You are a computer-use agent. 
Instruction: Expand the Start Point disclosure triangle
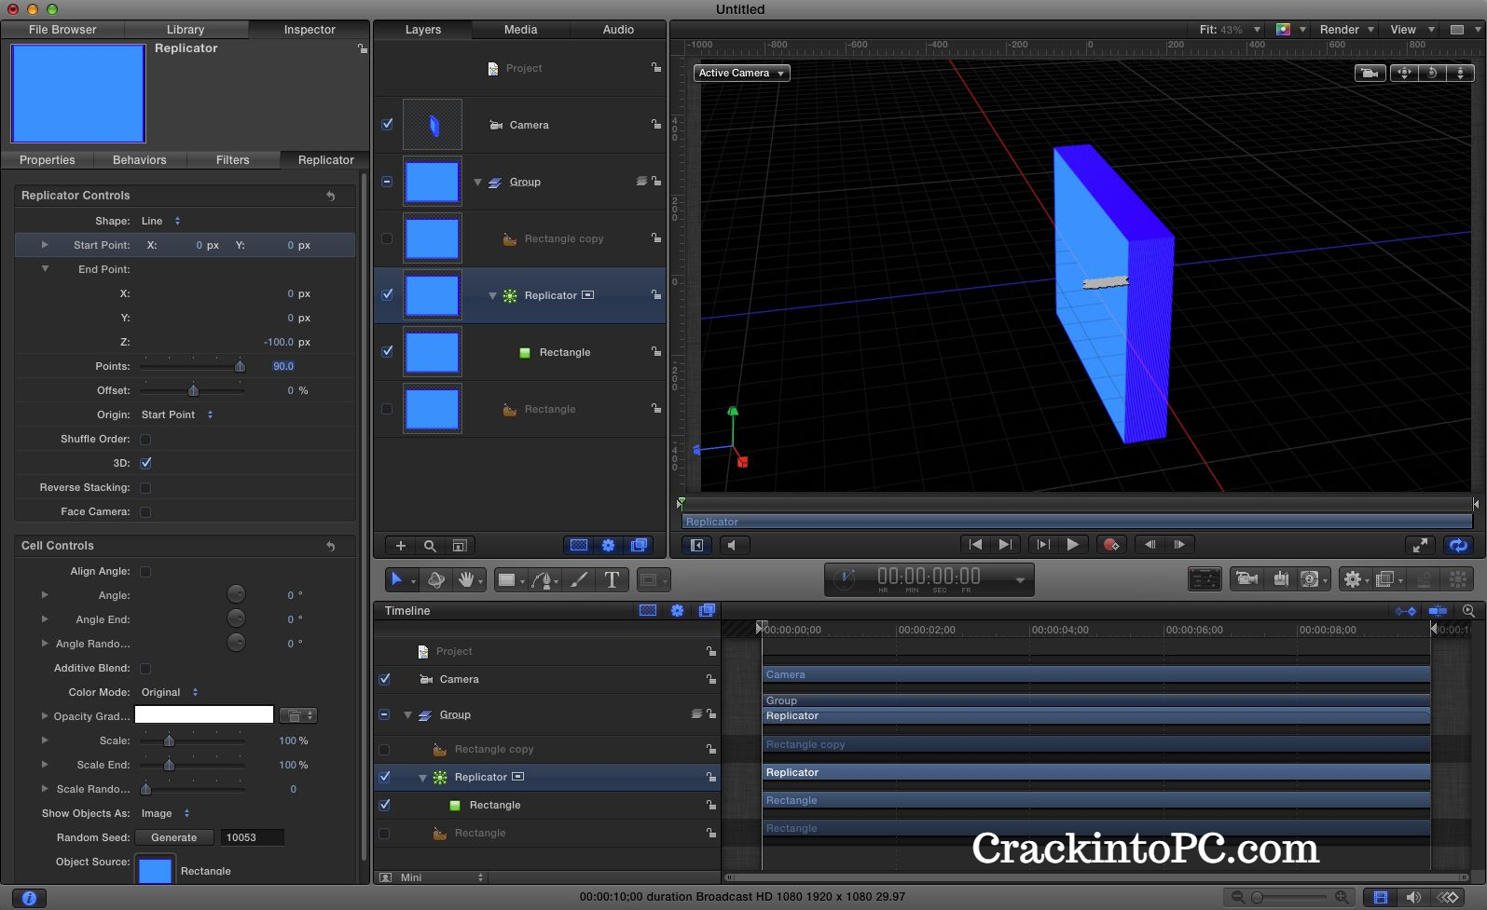[44, 245]
